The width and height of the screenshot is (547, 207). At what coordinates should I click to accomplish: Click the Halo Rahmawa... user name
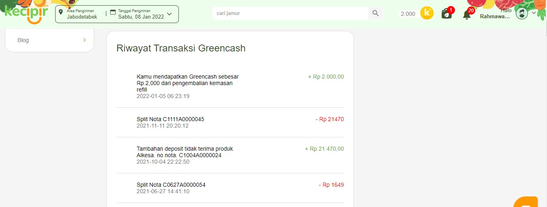[x=496, y=13]
